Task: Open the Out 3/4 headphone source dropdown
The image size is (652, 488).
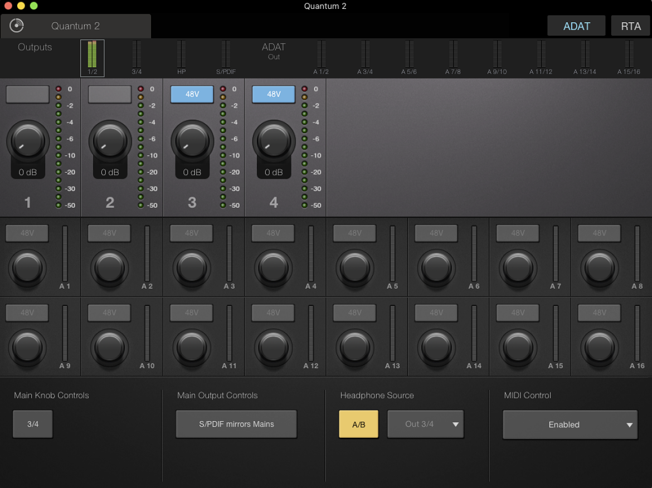Action: (425, 424)
